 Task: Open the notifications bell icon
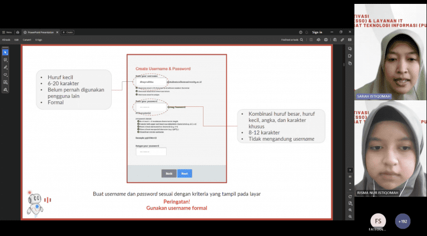(307, 32)
